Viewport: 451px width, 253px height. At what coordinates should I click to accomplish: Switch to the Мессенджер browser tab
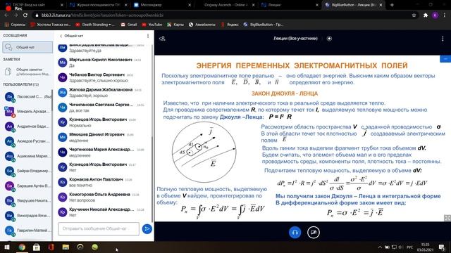coord(162,5)
